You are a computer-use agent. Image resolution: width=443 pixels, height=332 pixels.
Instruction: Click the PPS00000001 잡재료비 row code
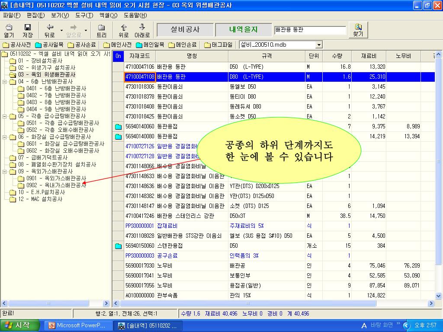140,226
